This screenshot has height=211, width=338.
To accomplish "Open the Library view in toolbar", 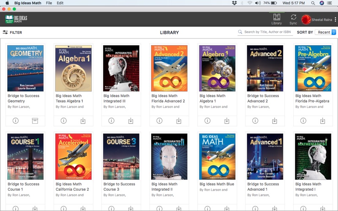I will point(277,19).
